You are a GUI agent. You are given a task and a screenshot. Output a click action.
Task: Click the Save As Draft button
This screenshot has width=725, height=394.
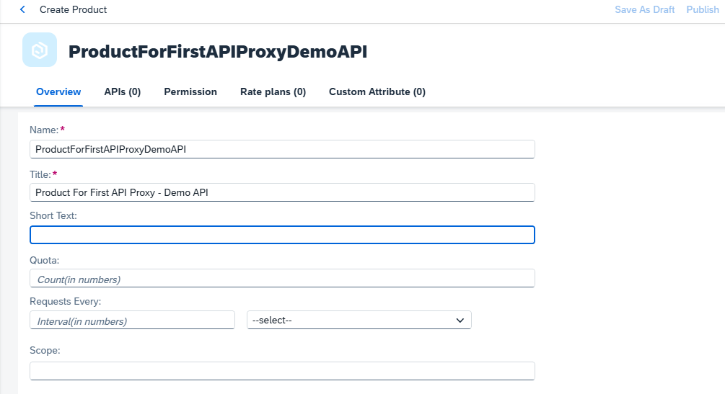pyautogui.click(x=644, y=9)
